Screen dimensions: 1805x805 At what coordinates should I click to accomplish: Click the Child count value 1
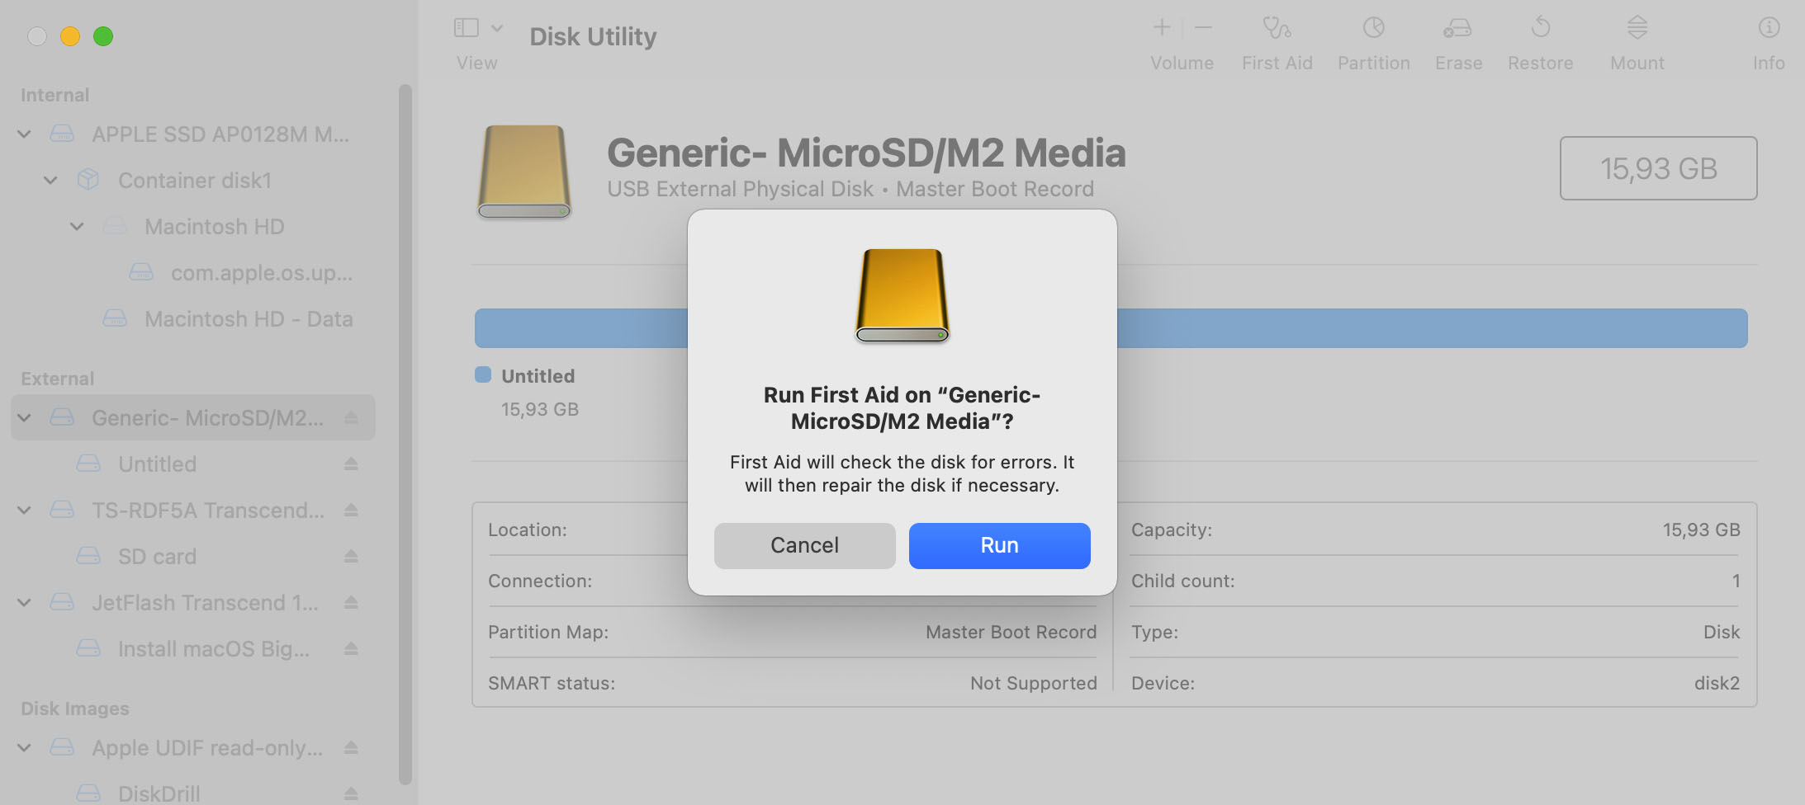[x=1736, y=581]
